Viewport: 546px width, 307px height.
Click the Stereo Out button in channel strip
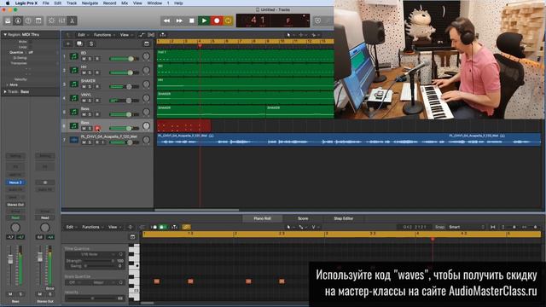(x=15, y=205)
